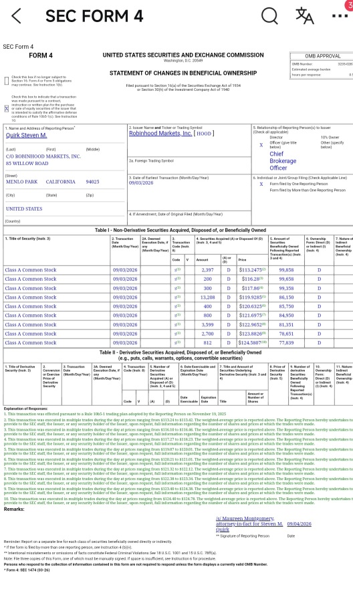The image size is (353, 597).
Task: Click the amount 812 in the last row
Action: click(207, 343)
